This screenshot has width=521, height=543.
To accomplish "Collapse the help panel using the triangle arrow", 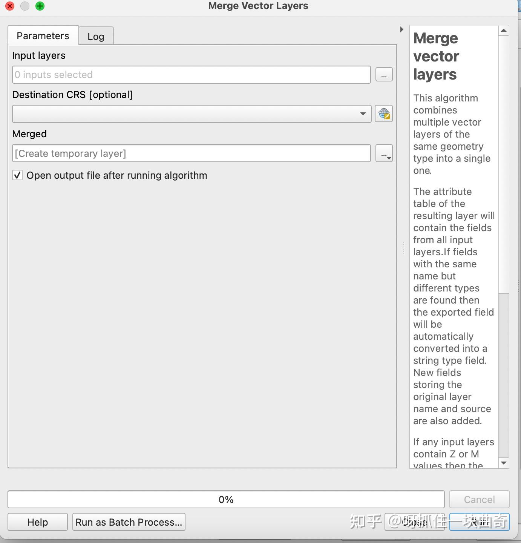I will point(401,29).
